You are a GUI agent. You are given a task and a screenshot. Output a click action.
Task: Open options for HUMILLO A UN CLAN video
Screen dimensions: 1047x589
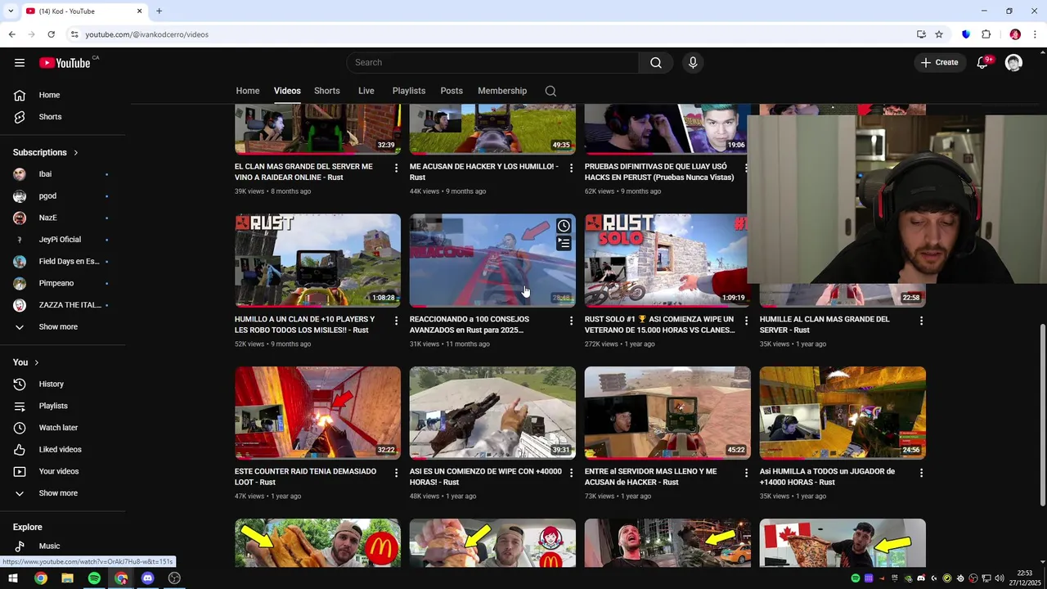coord(397,321)
